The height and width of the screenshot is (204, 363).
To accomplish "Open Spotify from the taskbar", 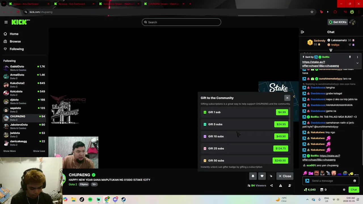I will click(90, 199).
